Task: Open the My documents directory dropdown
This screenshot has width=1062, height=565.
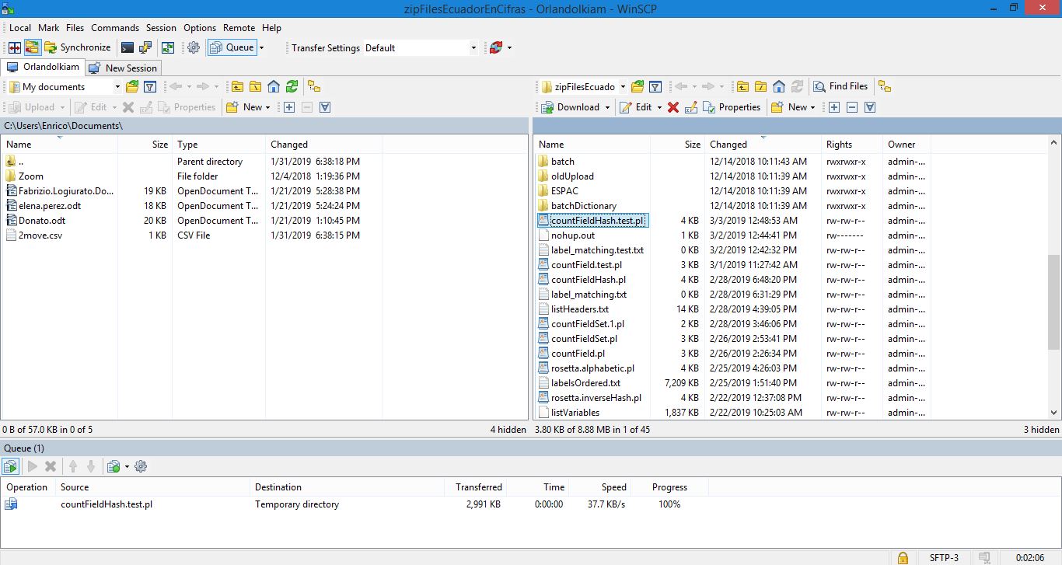Action: coord(116,86)
